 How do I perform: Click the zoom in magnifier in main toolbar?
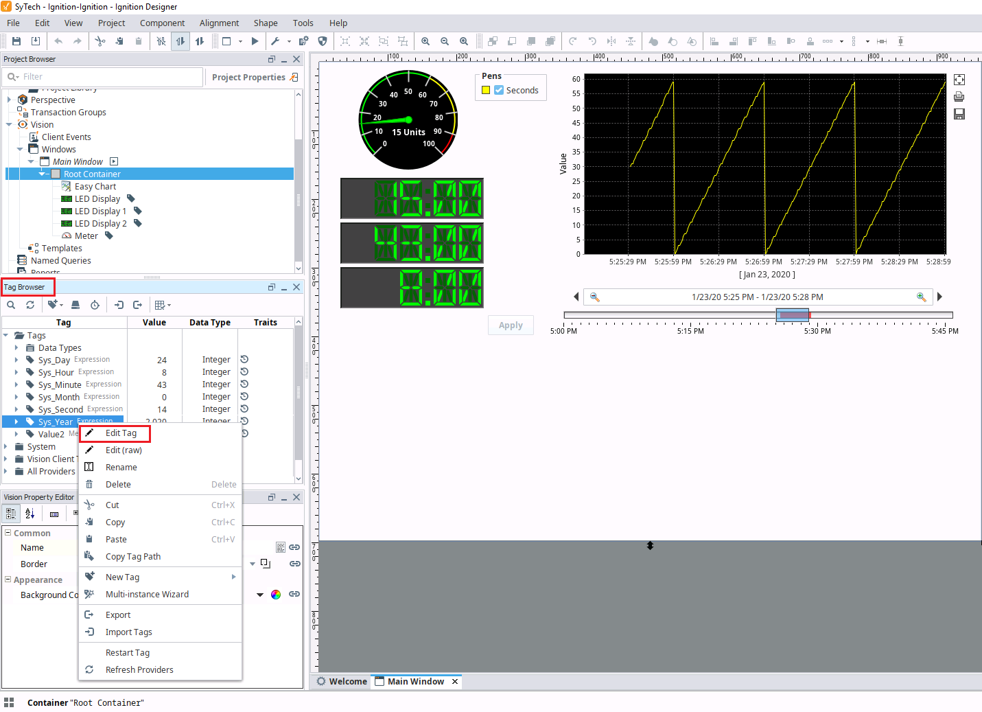coord(425,41)
